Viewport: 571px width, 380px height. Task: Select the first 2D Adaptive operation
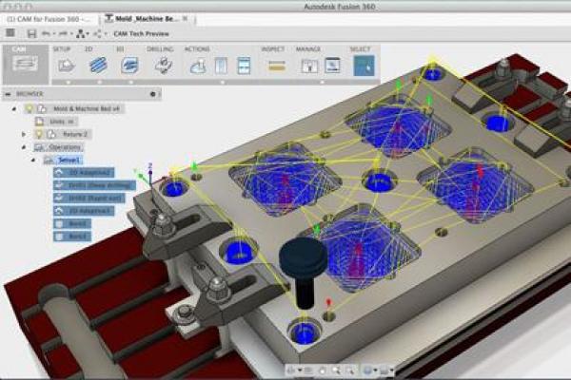tap(91, 173)
